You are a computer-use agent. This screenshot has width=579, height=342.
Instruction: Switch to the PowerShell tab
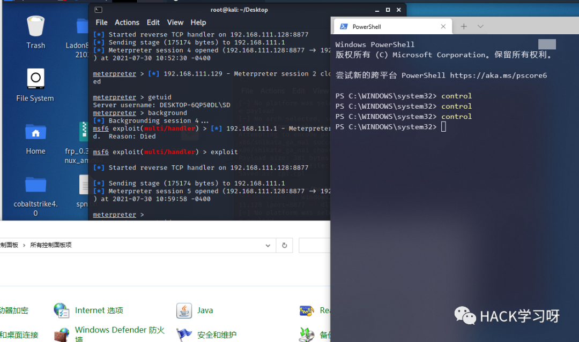393,27
